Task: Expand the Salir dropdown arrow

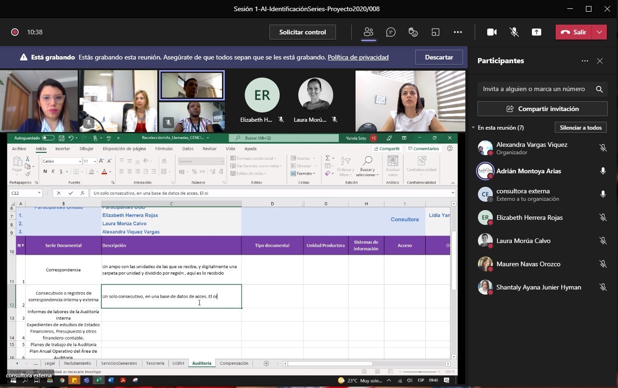Action: point(599,32)
